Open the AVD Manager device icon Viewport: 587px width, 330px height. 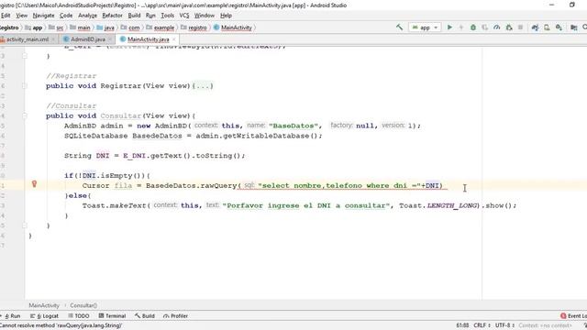(x=547, y=27)
